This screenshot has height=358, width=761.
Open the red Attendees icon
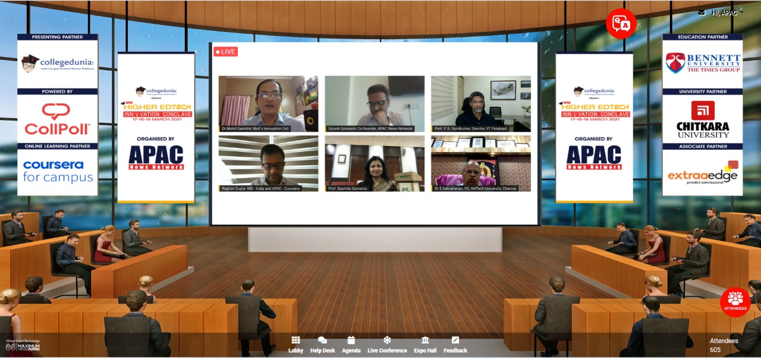point(735,302)
